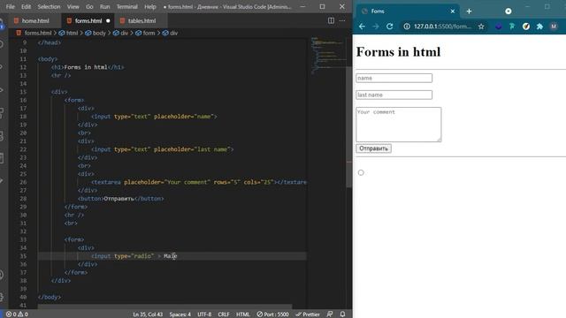This screenshot has height=318, width=566.
Task: Go back in the browser
Action: pos(362,26)
